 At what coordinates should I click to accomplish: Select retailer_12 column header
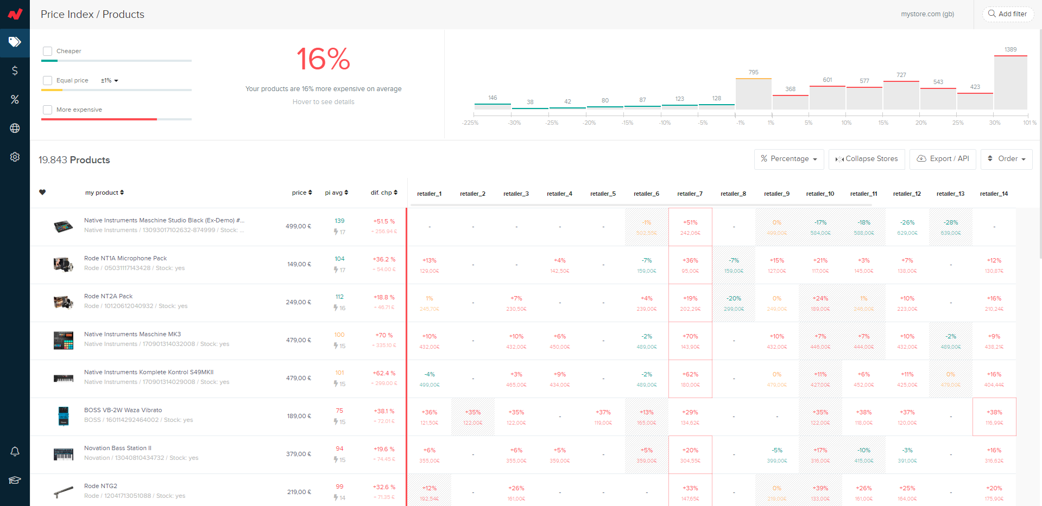tap(907, 194)
